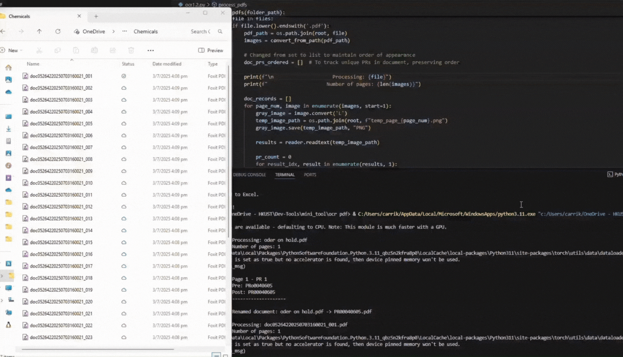The image size is (623, 357).
Task: Click cloud status icon of file ending _005
Action: [124, 124]
